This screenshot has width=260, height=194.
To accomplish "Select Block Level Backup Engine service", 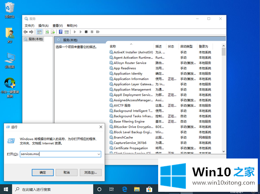I will [160, 132].
